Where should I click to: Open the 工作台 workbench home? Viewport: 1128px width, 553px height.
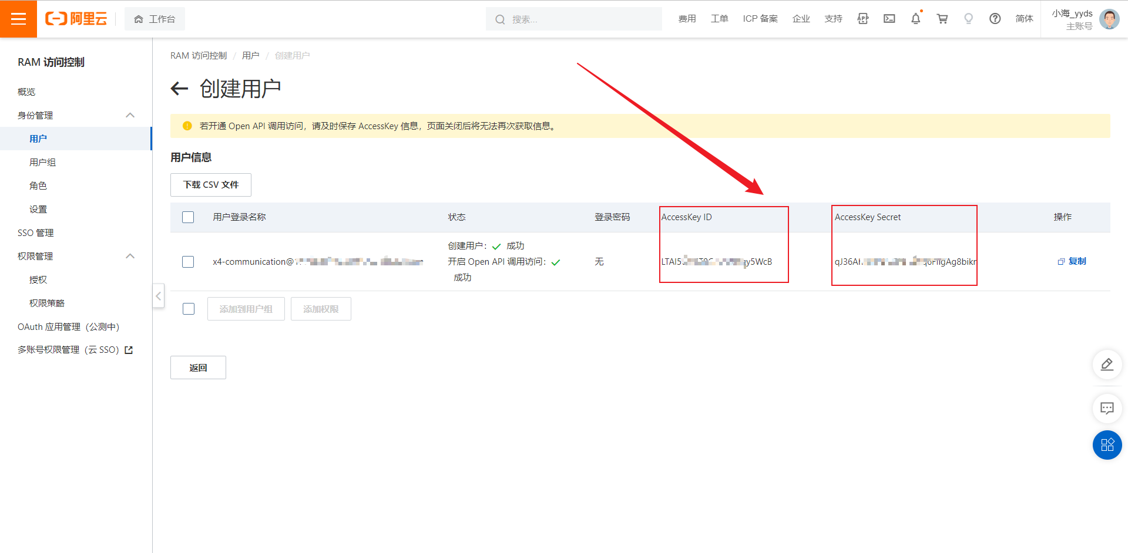pyautogui.click(x=155, y=19)
